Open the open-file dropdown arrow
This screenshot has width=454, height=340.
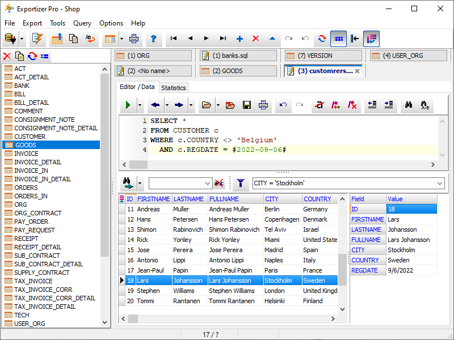pos(218,105)
